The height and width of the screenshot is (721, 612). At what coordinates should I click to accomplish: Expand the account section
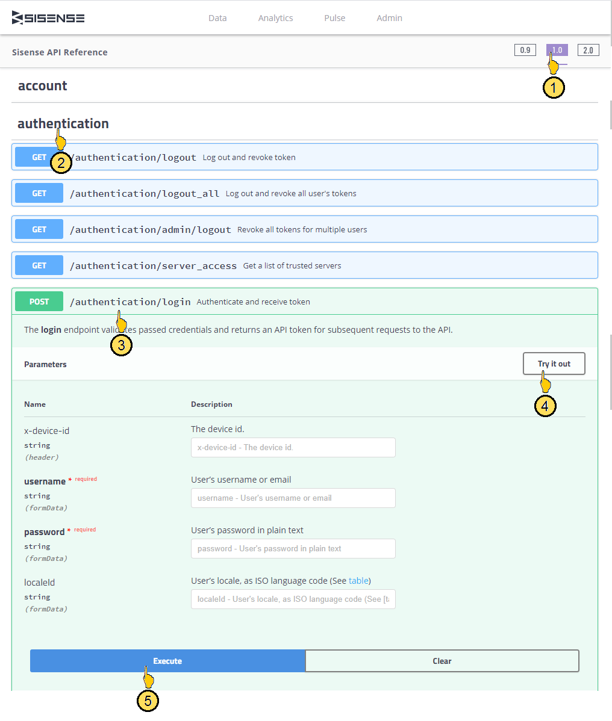(x=42, y=85)
